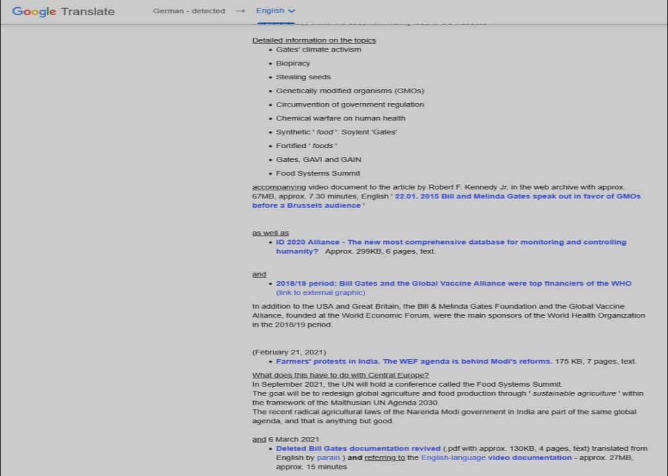Click the 'Gates' climate activism' list item
668x476 pixels.
pos(319,50)
